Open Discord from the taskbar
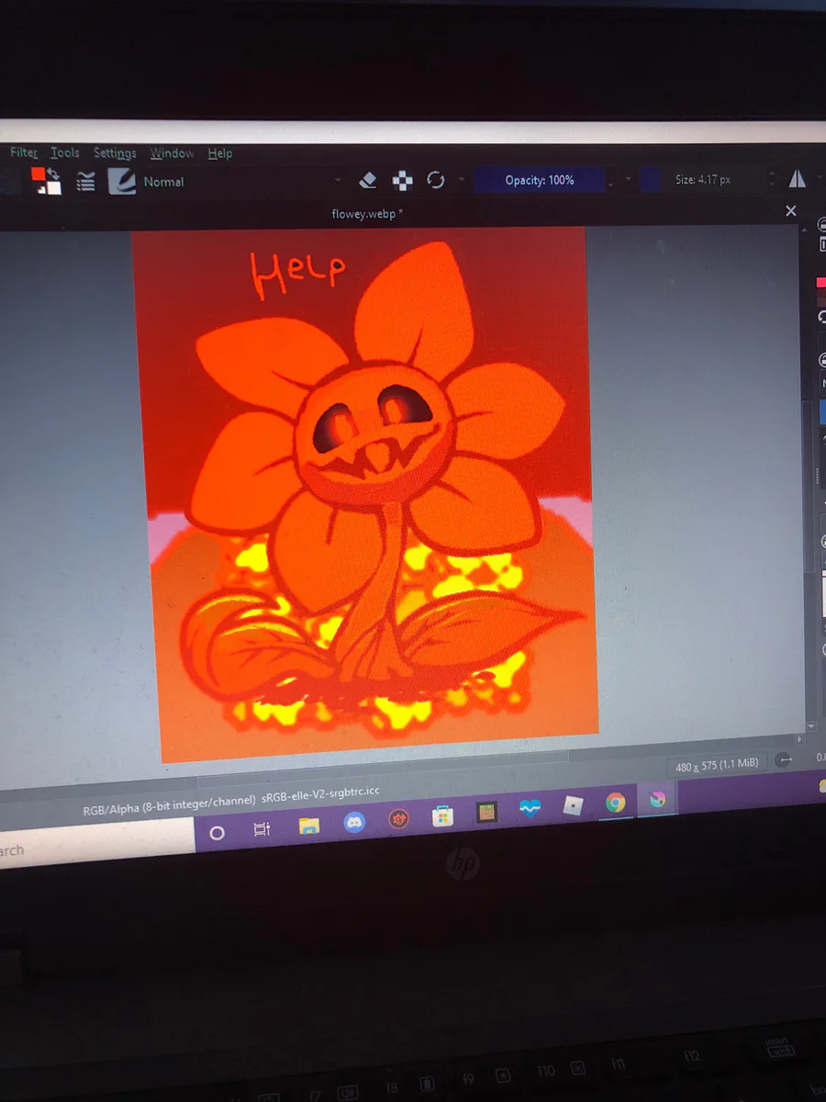826x1102 pixels. click(x=354, y=822)
